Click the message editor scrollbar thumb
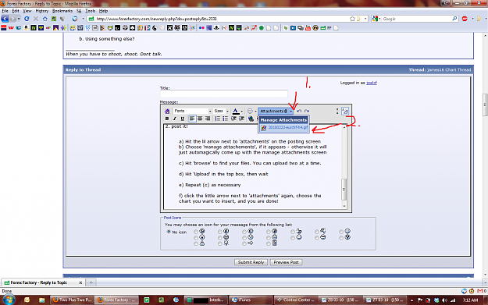 tap(344, 190)
